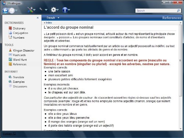This screenshot has width=184, height=138.
Task: Select References in the sidebar list
Action: (20, 64)
